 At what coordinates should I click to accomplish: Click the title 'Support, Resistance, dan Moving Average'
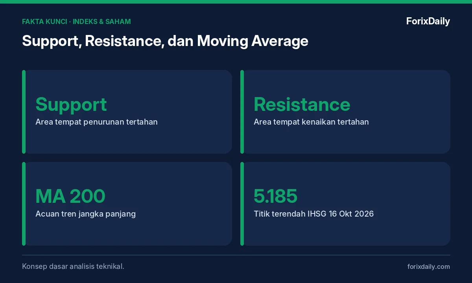(x=165, y=41)
